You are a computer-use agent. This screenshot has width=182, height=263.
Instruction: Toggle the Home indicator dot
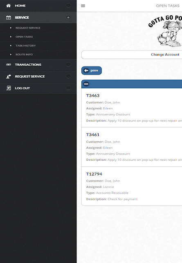coord(68,6)
